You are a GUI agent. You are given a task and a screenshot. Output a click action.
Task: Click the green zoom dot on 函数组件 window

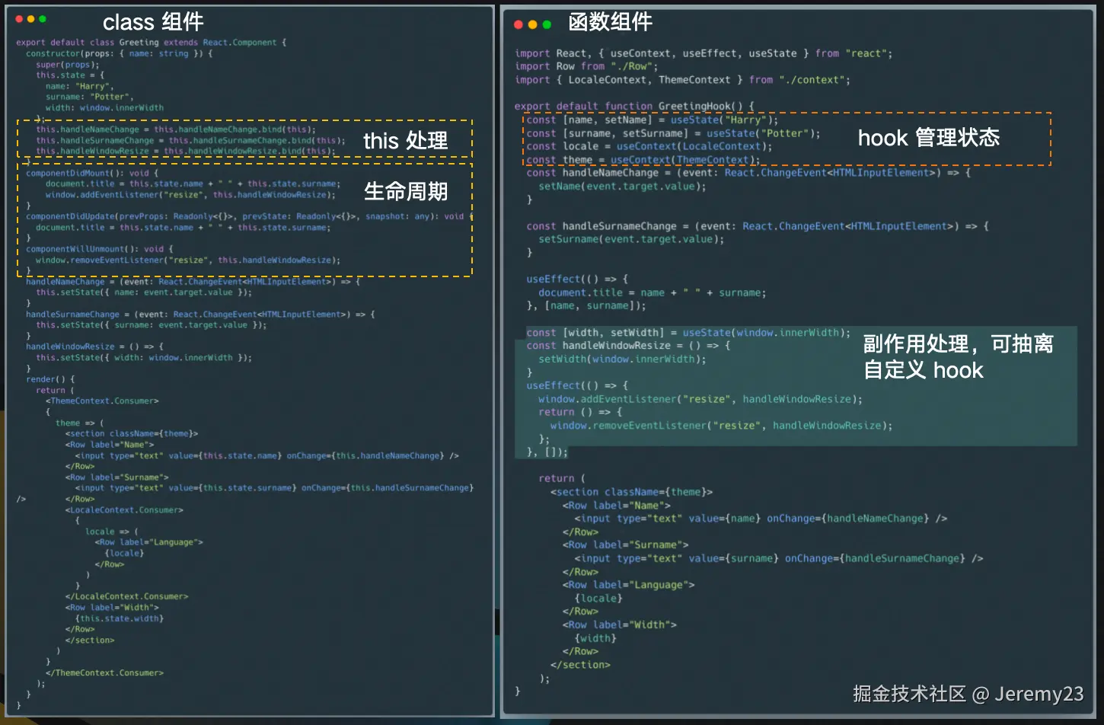547,24
